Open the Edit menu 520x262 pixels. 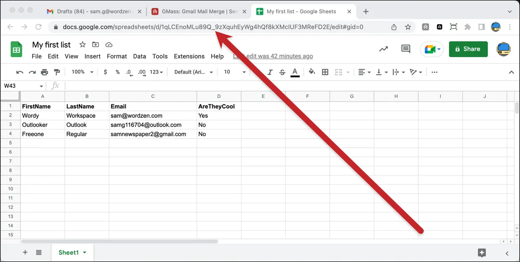click(x=53, y=56)
